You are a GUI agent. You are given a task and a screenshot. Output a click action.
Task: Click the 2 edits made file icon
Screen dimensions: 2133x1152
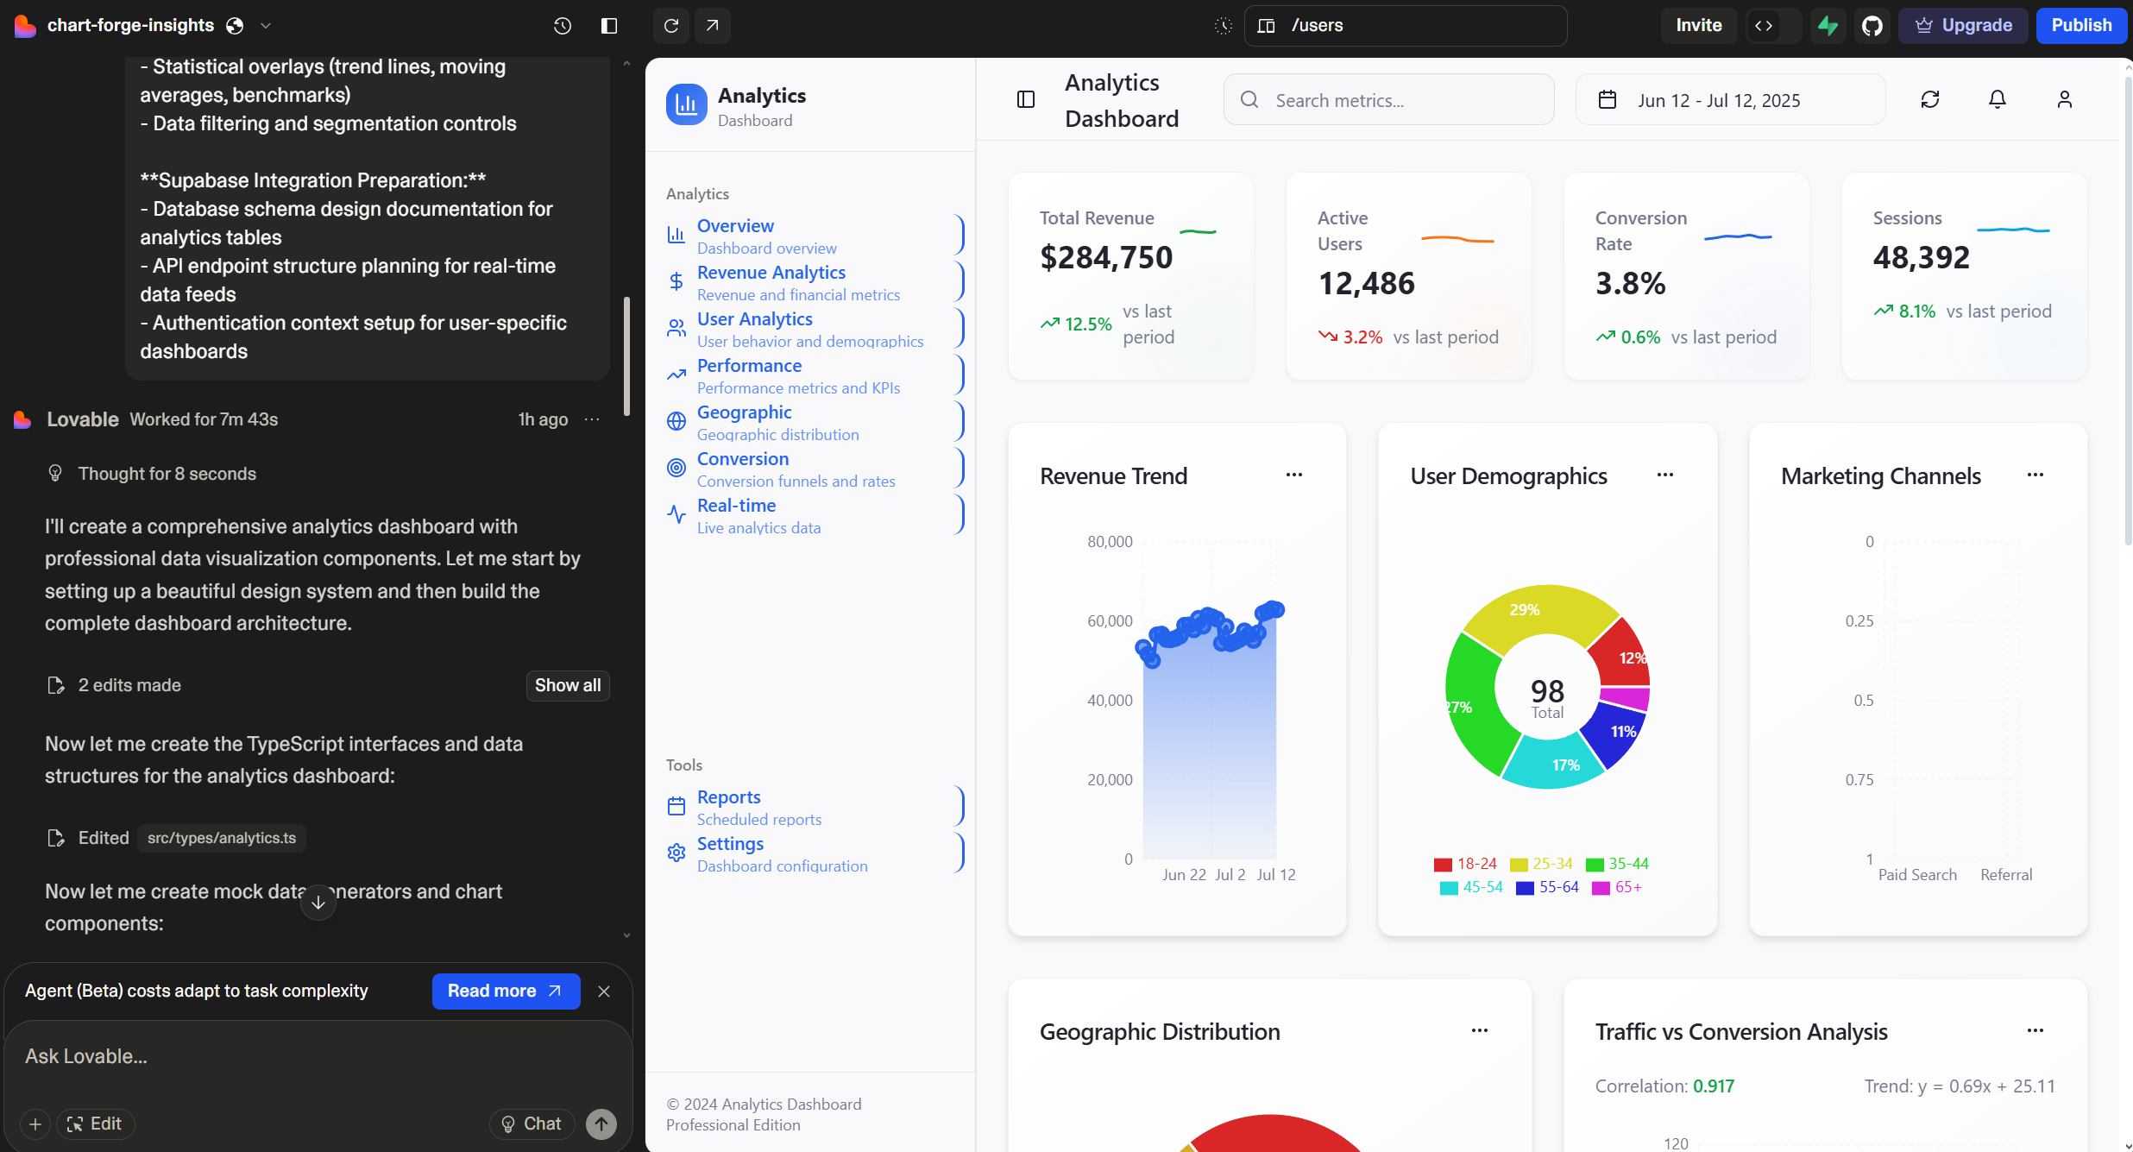coord(55,685)
